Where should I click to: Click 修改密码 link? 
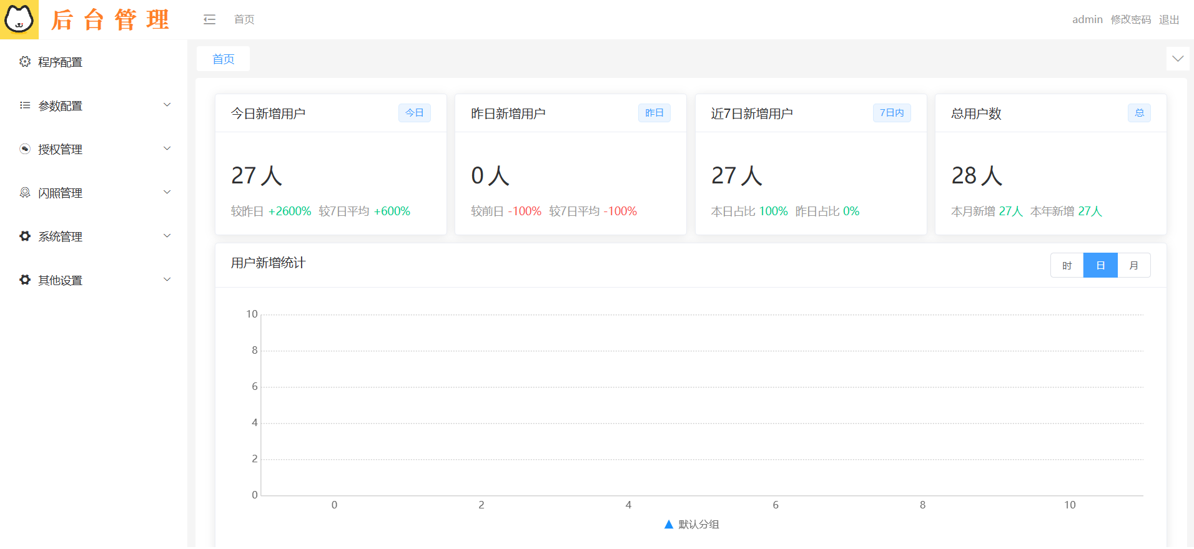click(x=1130, y=19)
